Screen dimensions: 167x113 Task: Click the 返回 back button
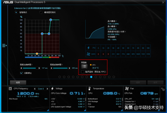[x=18, y=82]
